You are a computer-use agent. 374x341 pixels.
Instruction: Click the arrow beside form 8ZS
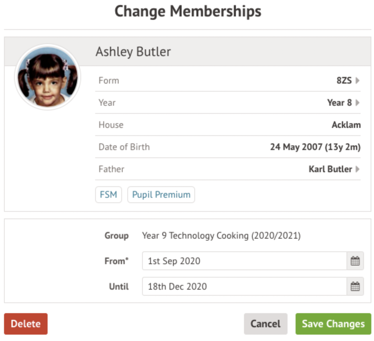[358, 81]
